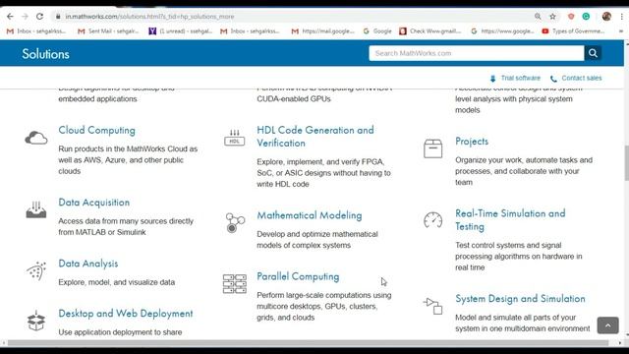The image size is (629, 354).
Task: Click the System Design and Simulation icon
Action: [x=432, y=306]
